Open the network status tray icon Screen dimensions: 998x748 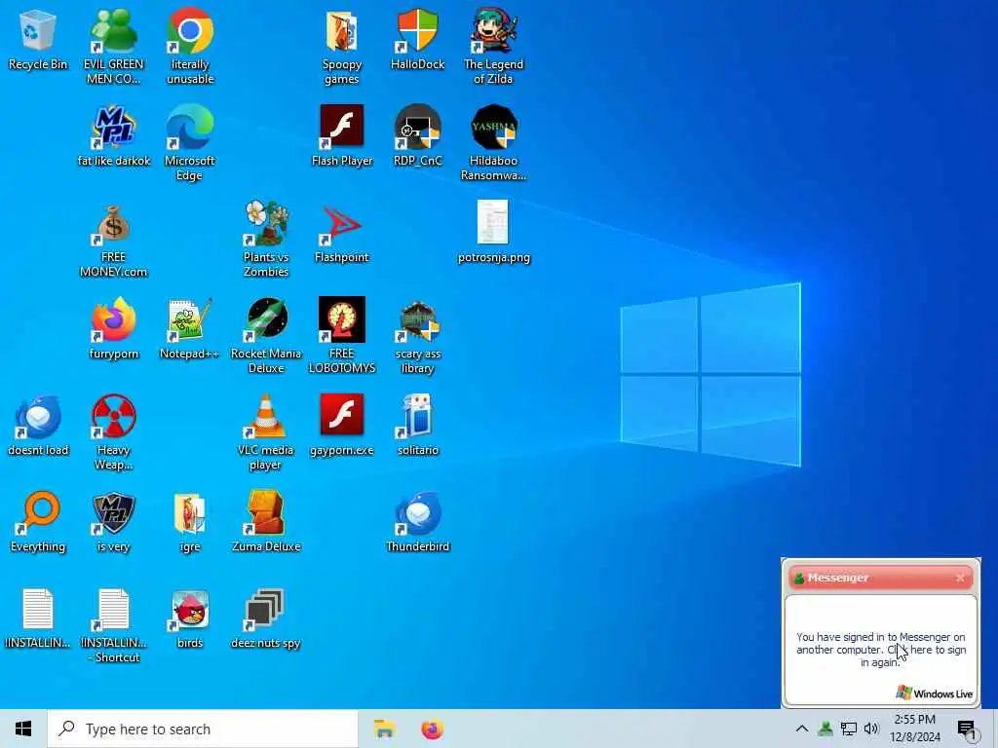click(849, 729)
